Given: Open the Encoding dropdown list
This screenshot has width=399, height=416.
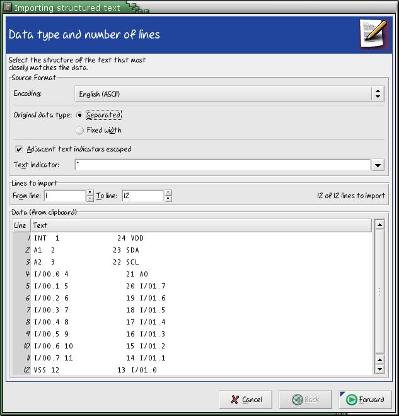Looking at the screenshot, I should (x=377, y=94).
